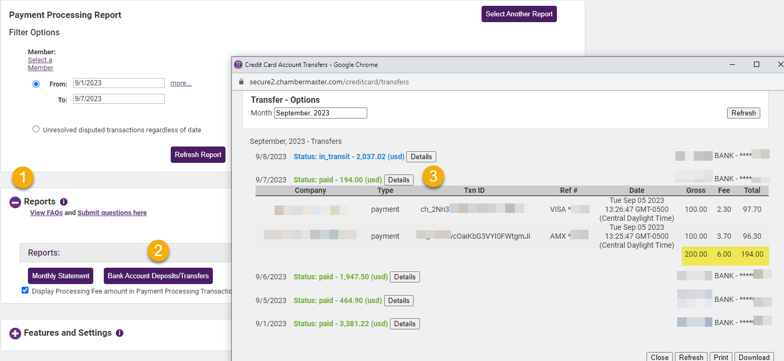
Task: Open the Month dropdown showing September, 2023
Action: coord(320,113)
